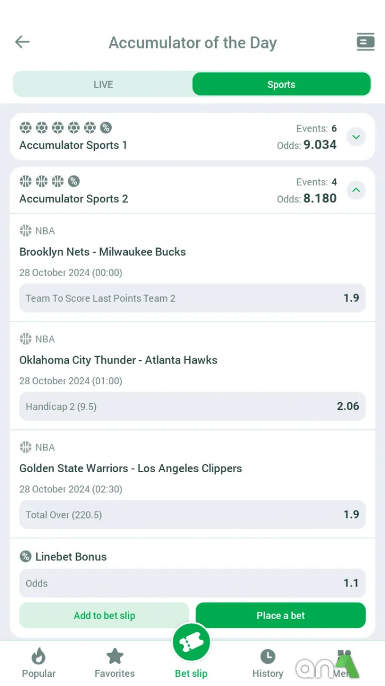This screenshot has width=385, height=686.
Task: Toggle the chevron on Accumulator Sports 1 row
Action: point(356,137)
